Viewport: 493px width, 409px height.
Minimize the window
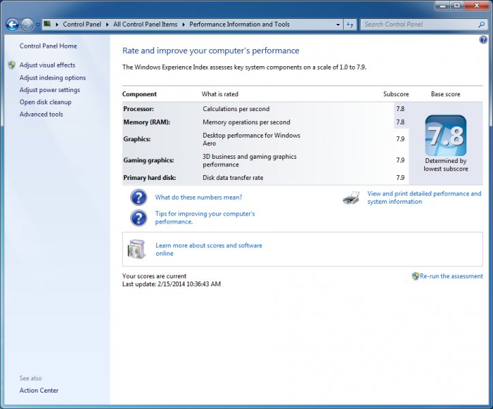click(443, 5)
